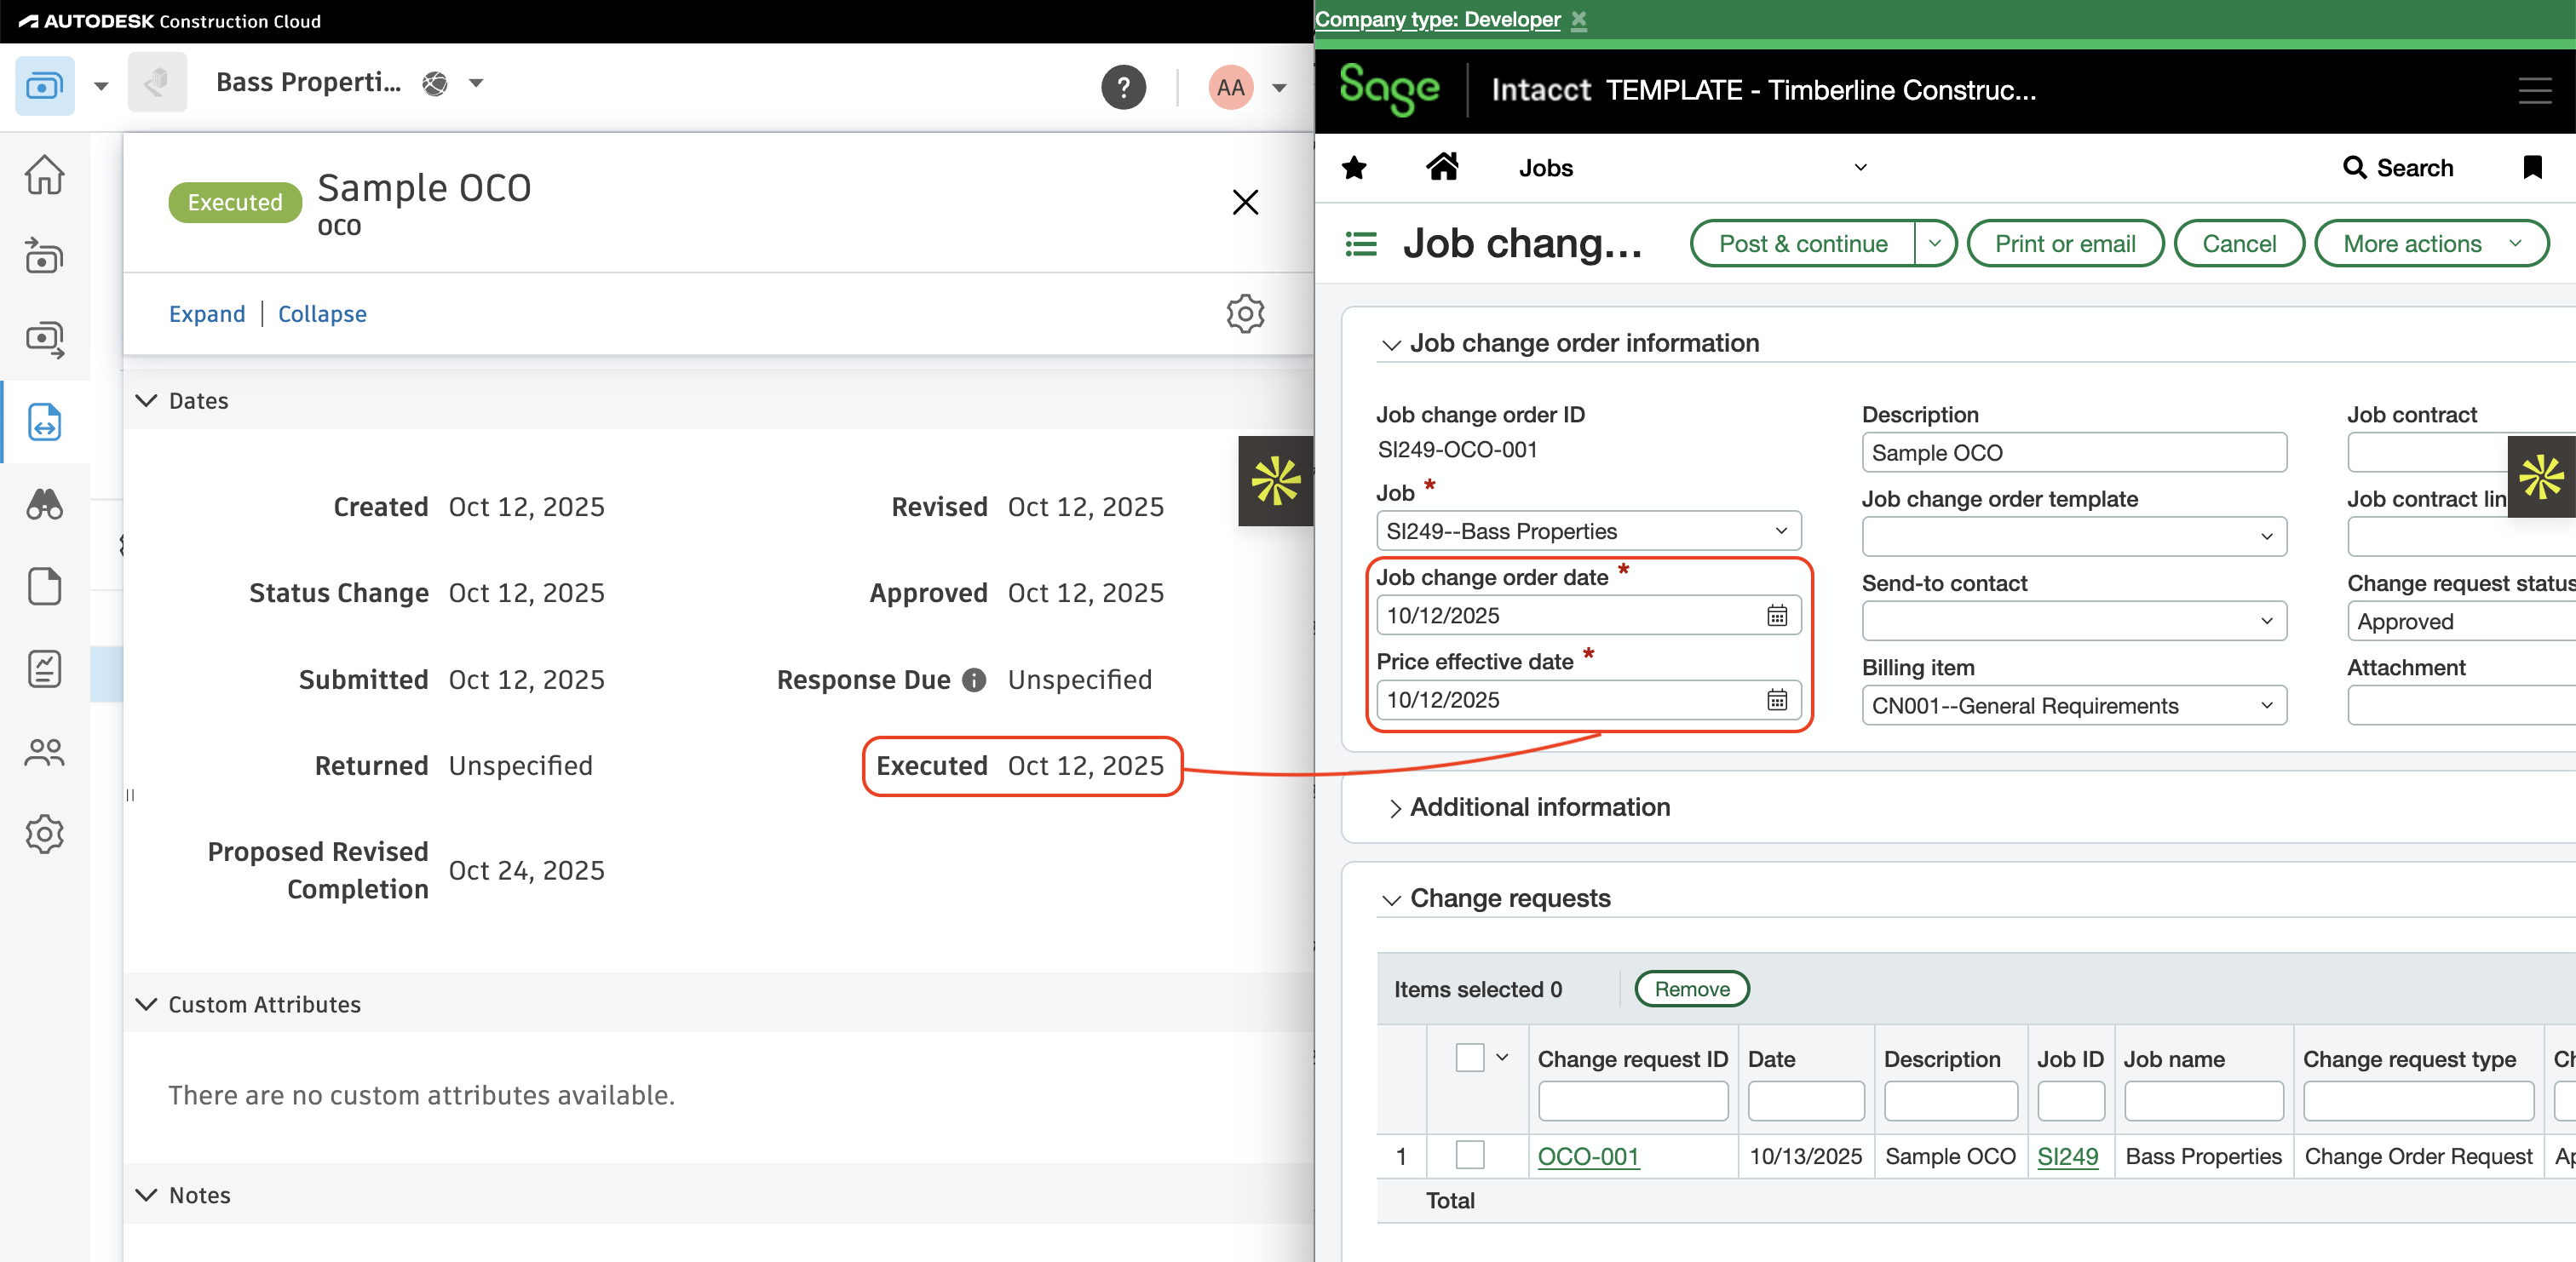Click the Dates section settings gear
The width and height of the screenshot is (2576, 1262).
pos(1245,313)
